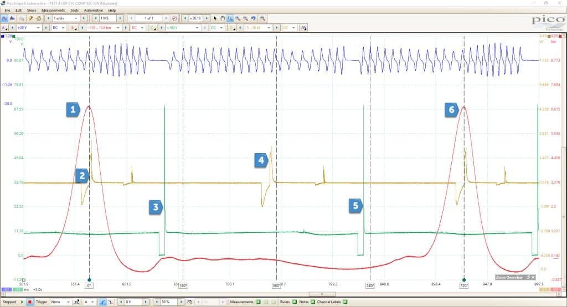The width and height of the screenshot is (567, 307).
Task: Toggle the Measurements add button
Action: [x=258, y=302]
